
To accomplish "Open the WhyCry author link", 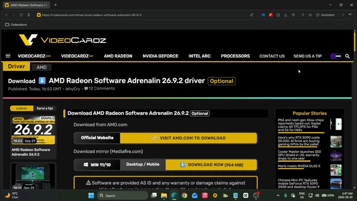I will pyautogui.click(x=73, y=89).
